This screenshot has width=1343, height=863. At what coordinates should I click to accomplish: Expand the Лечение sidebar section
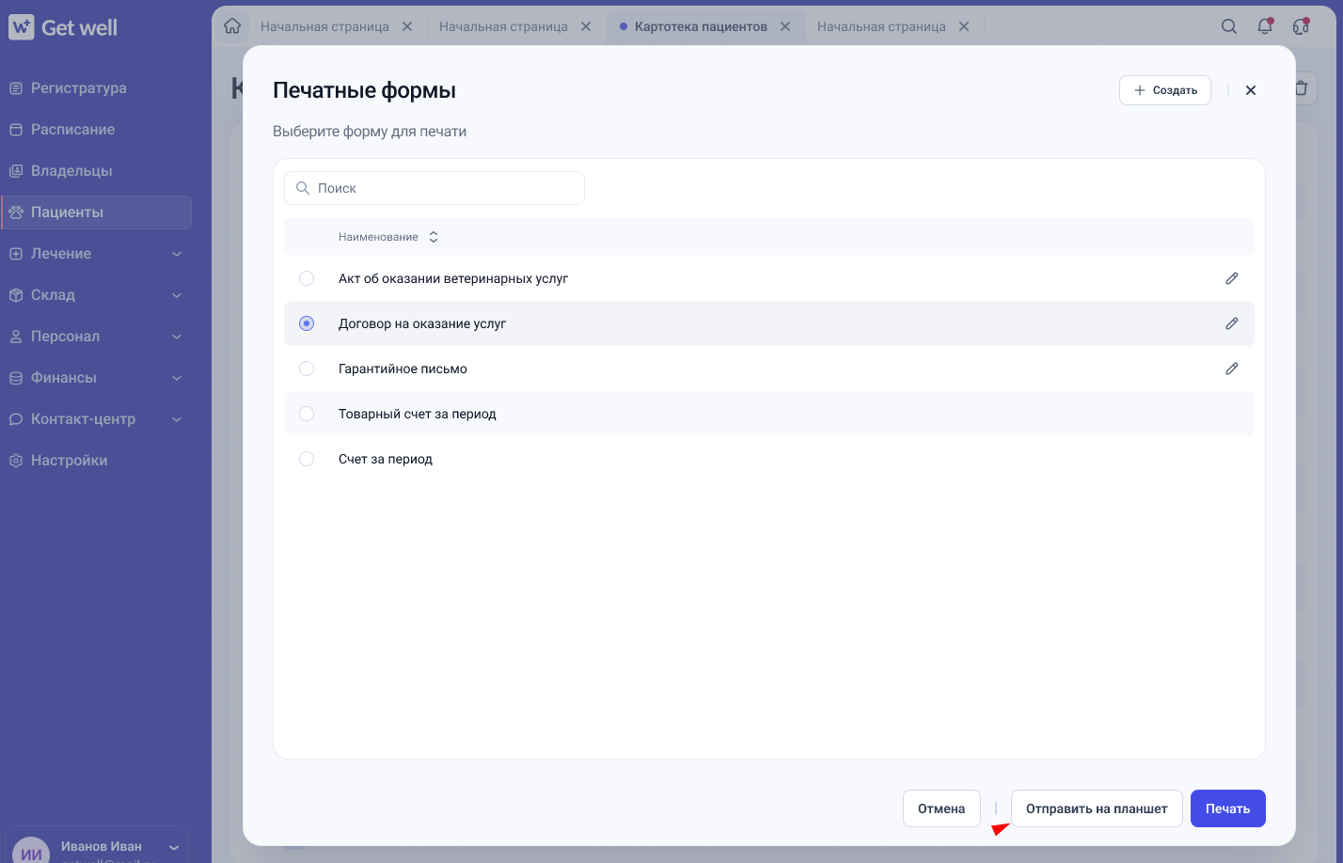tap(177, 254)
